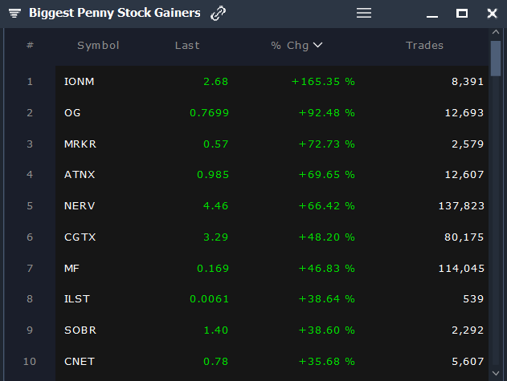The image size is (507, 381).
Task: Open the hamburger menu in the title bar
Action: tap(364, 14)
